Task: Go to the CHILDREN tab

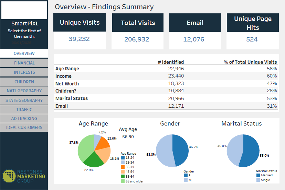Action: (x=24, y=82)
